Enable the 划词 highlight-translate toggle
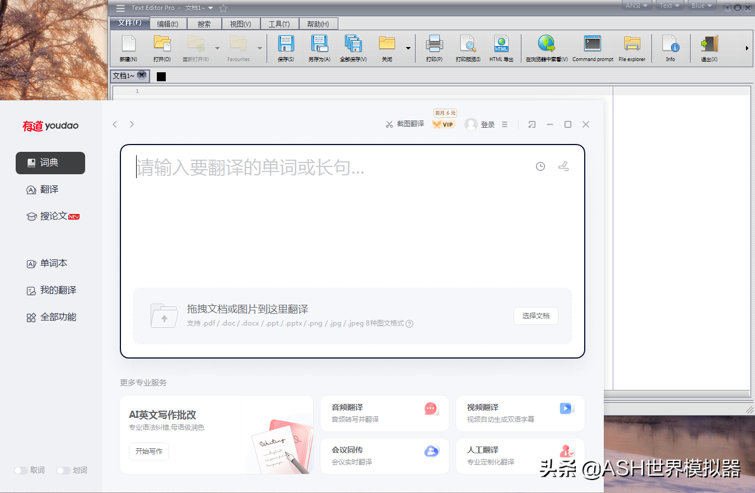 tap(63, 470)
